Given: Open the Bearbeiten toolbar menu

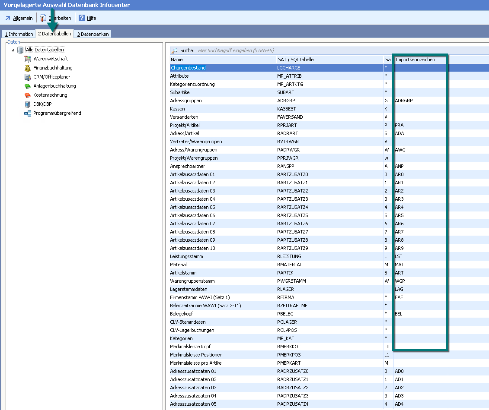Looking at the screenshot, I should click(55, 18).
